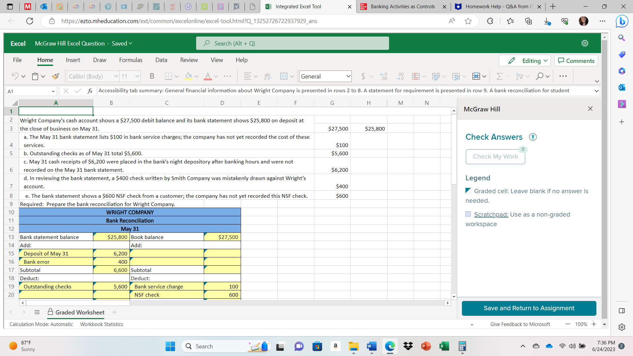Click the AutoSum icon
This screenshot has height=356, width=633.
[499, 76]
